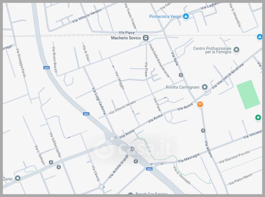Click the Rivolta Carmignani location pin
The image size is (265, 197).
pyautogui.click(x=205, y=87)
